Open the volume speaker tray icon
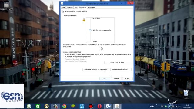The image size is (194, 109). click(179, 106)
